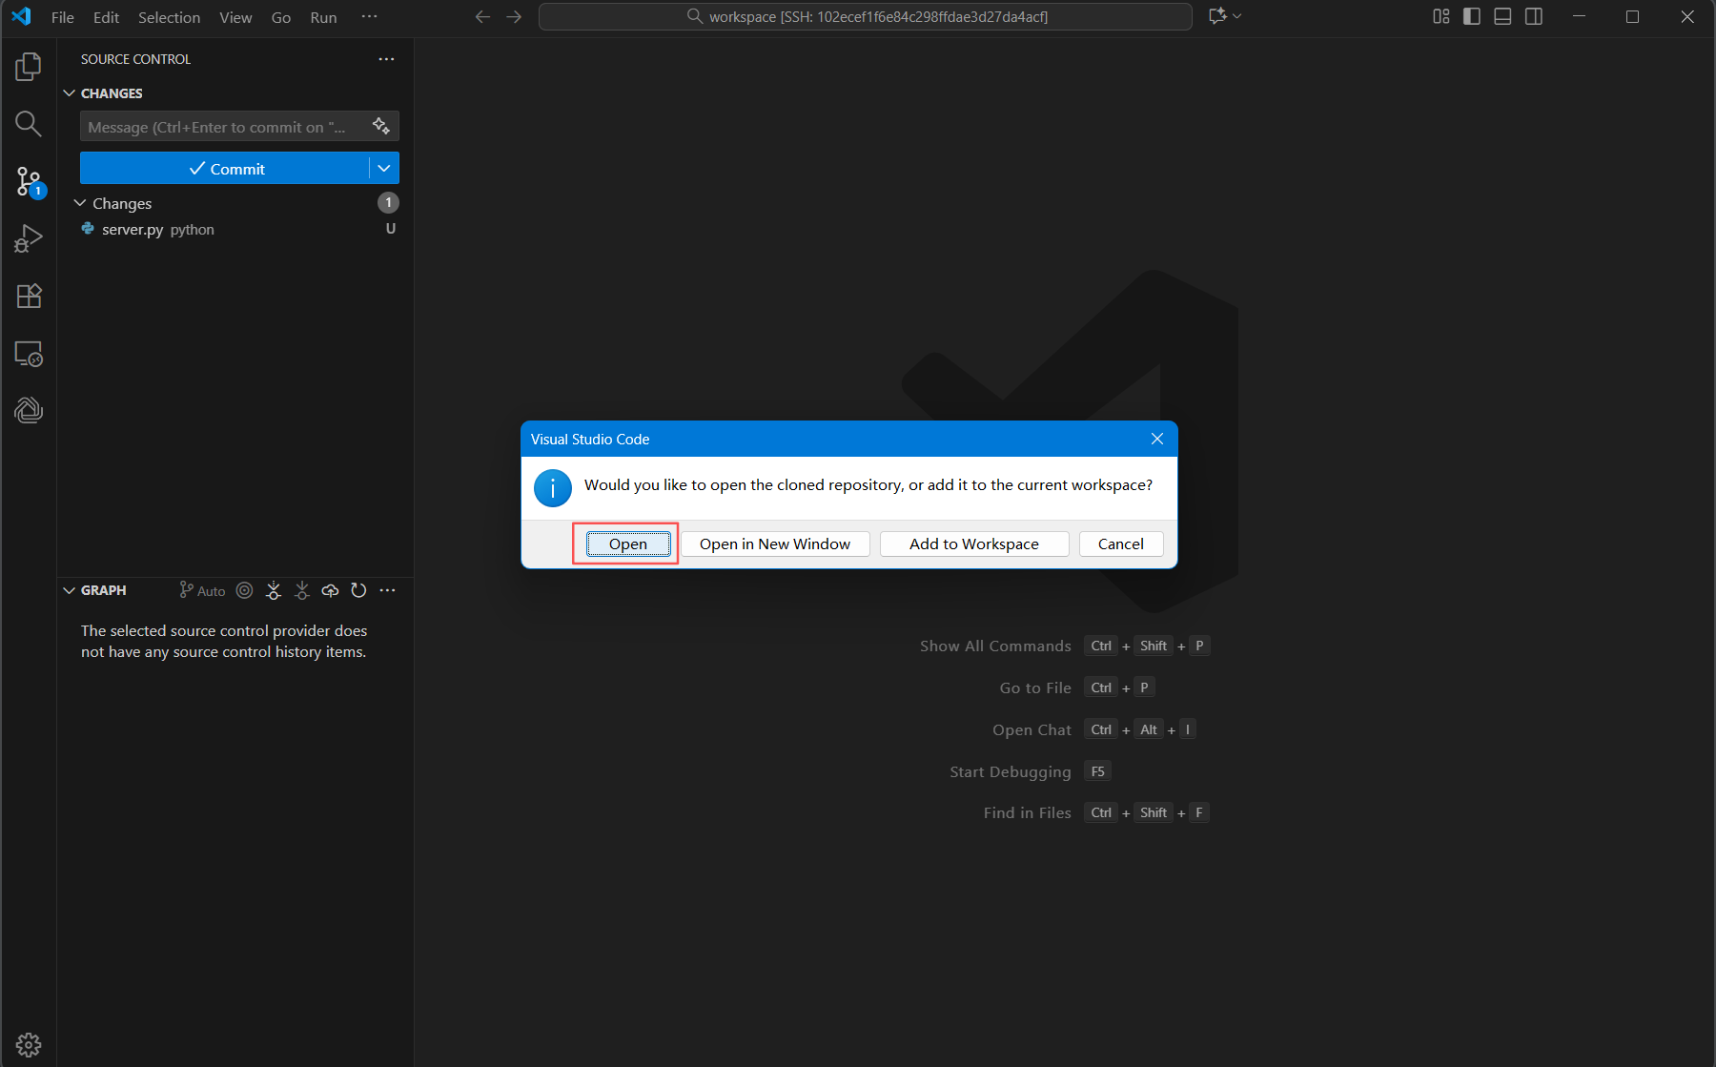Choose Open in New Window
Image resolution: width=1716 pixels, height=1067 pixels.
point(775,544)
